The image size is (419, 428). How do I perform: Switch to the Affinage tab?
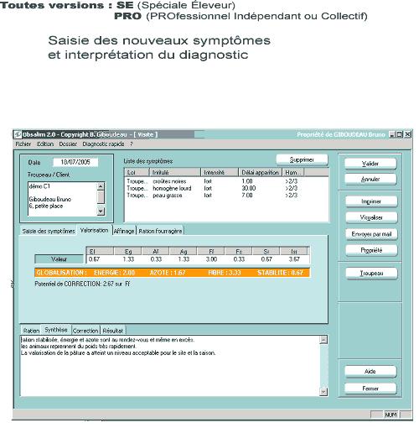(124, 231)
